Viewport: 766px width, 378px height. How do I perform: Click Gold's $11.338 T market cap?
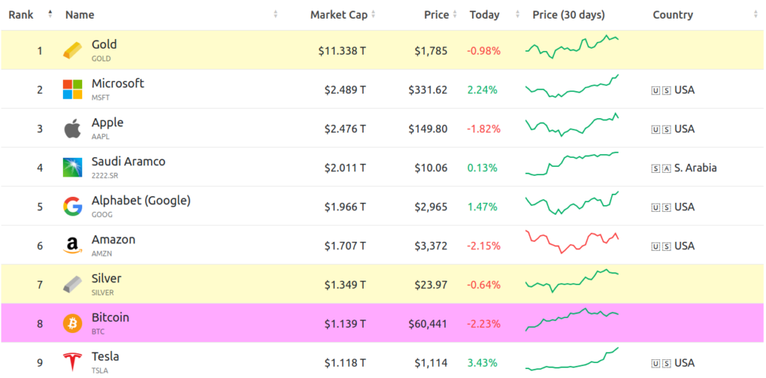pos(342,51)
